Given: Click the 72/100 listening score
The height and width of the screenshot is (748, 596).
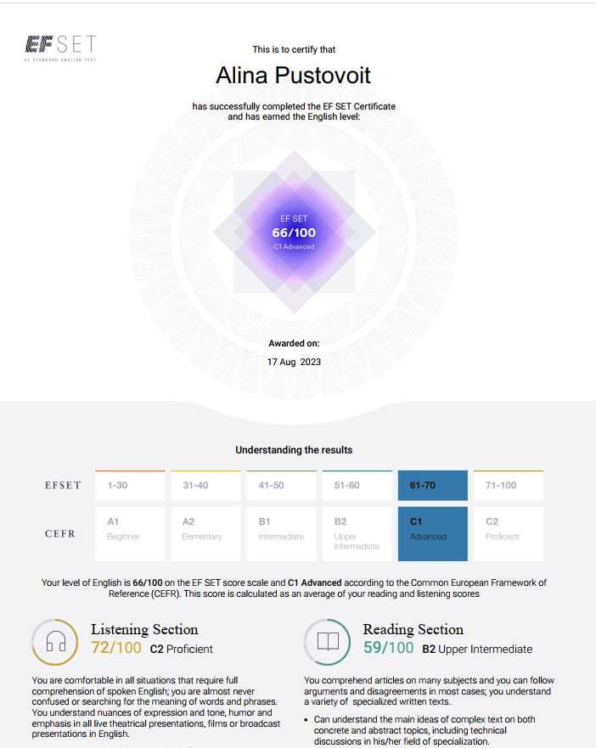Looking at the screenshot, I should click(116, 648).
